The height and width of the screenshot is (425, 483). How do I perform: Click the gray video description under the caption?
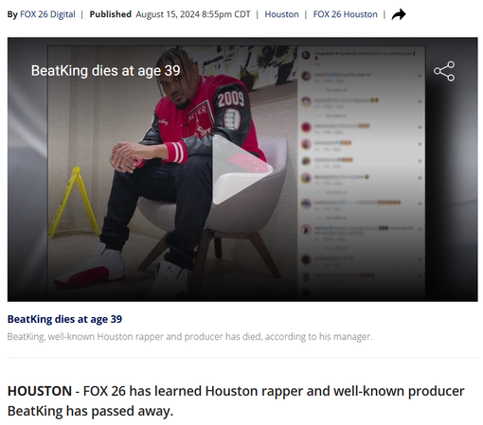[x=189, y=337]
